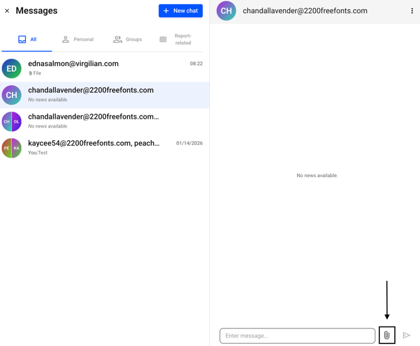
Task: Click the File attachment preview under ednasalmon
Action: (35, 73)
